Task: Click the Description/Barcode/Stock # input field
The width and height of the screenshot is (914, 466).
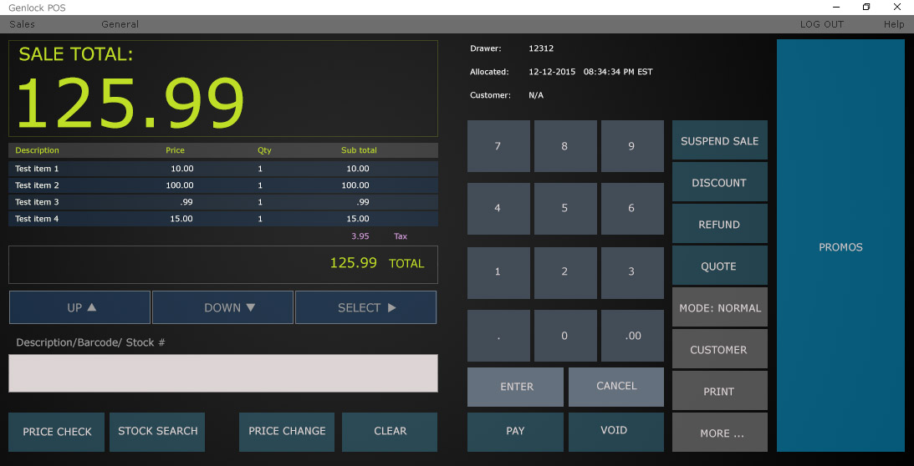Action: point(222,372)
